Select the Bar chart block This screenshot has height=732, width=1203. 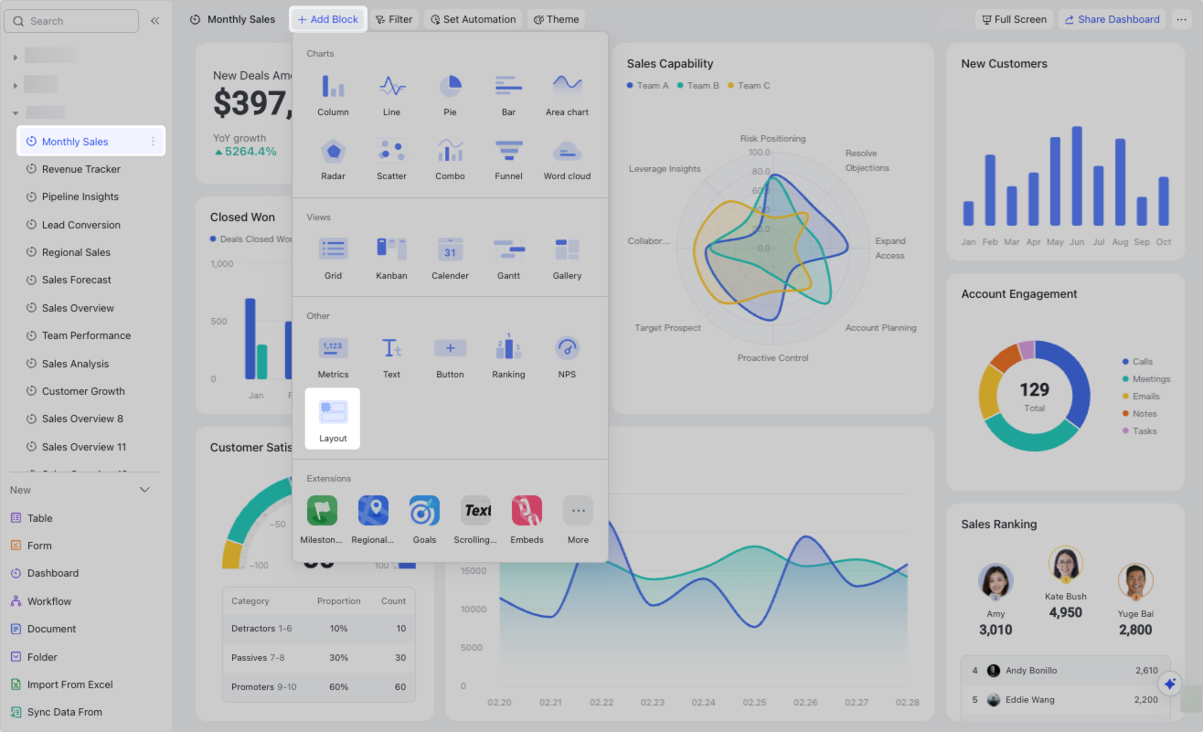click(508, 95)
